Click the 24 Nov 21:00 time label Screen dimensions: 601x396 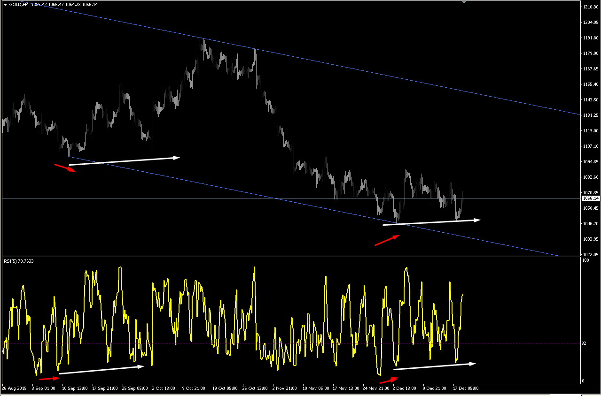coord(376,388)
